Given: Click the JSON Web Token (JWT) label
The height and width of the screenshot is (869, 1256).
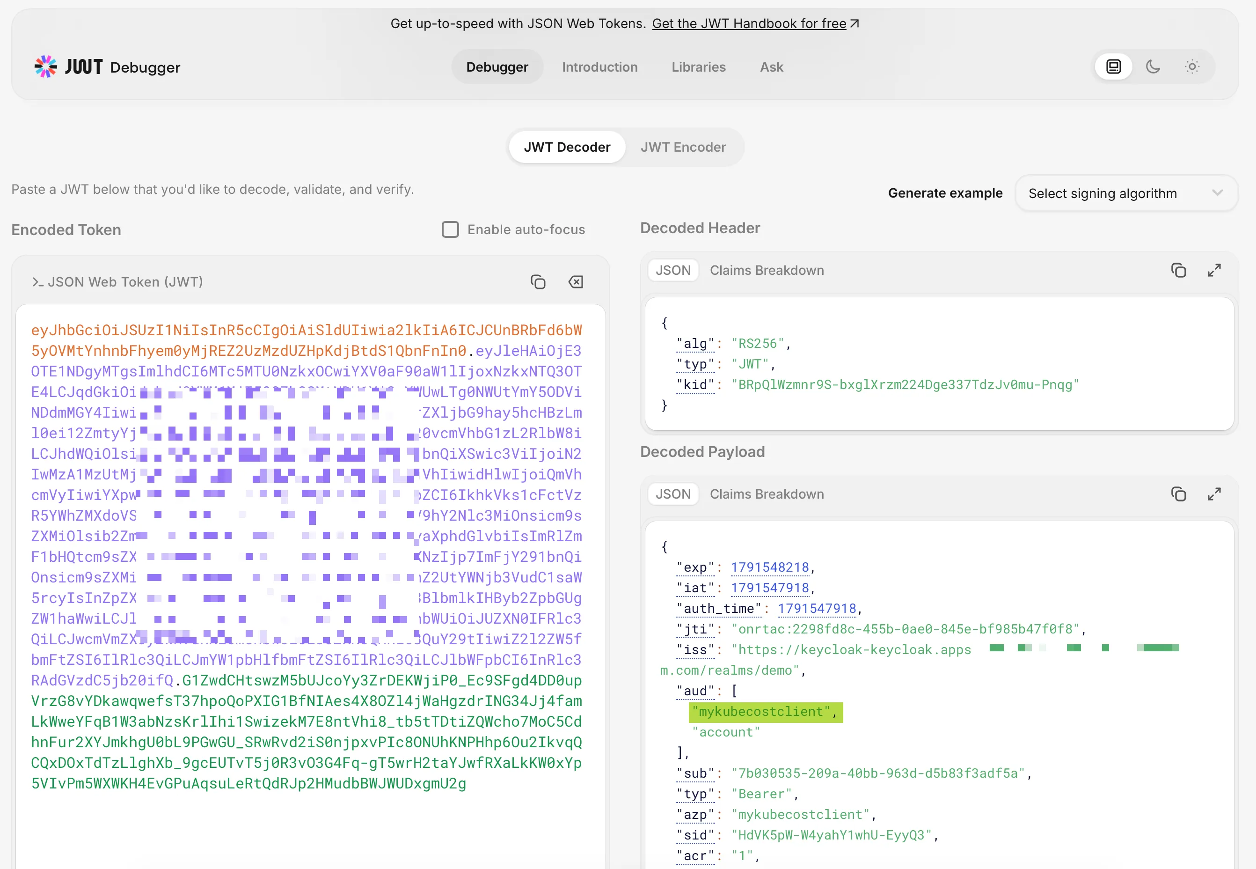Looking at the screenshot, I should click(x=125, y=282).
